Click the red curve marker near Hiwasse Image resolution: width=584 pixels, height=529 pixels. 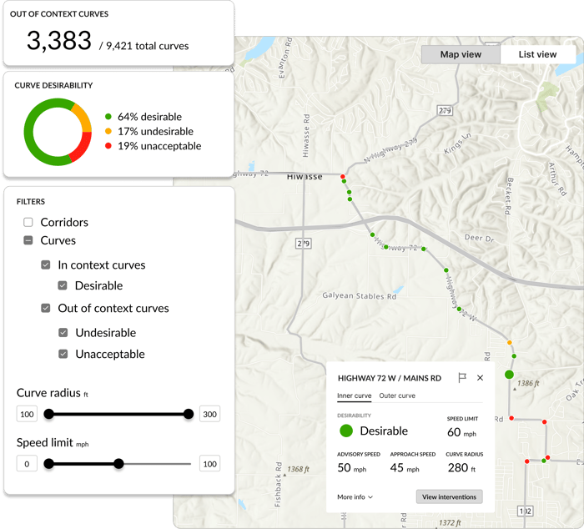tap(341, 176)
